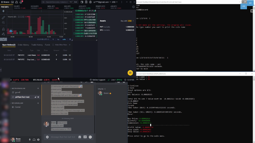Open the price alert alarm icon in Binance
Image resolution: width=255 pixels, height=143 pixels.
click(x=17, y=2)
